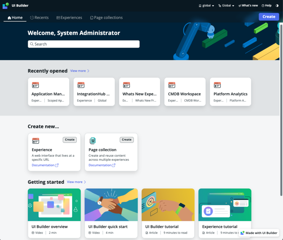Click the Home tab house icon
The width and height of the screenshot is (283, 240).
tap(9, 18)
